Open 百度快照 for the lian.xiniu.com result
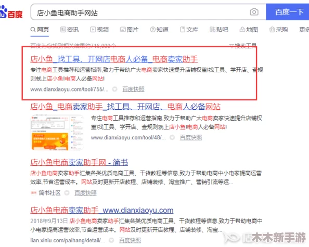 (130, 240)
